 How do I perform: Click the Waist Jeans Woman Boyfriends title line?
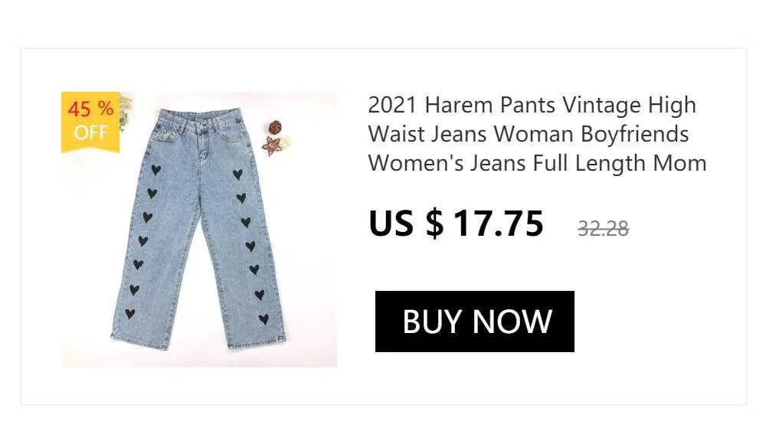pos(528,134)
